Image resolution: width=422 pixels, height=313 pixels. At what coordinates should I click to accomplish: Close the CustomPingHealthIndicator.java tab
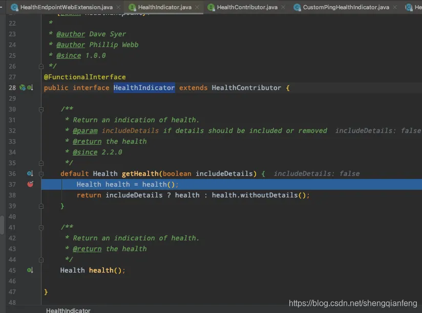click(394, 7)
